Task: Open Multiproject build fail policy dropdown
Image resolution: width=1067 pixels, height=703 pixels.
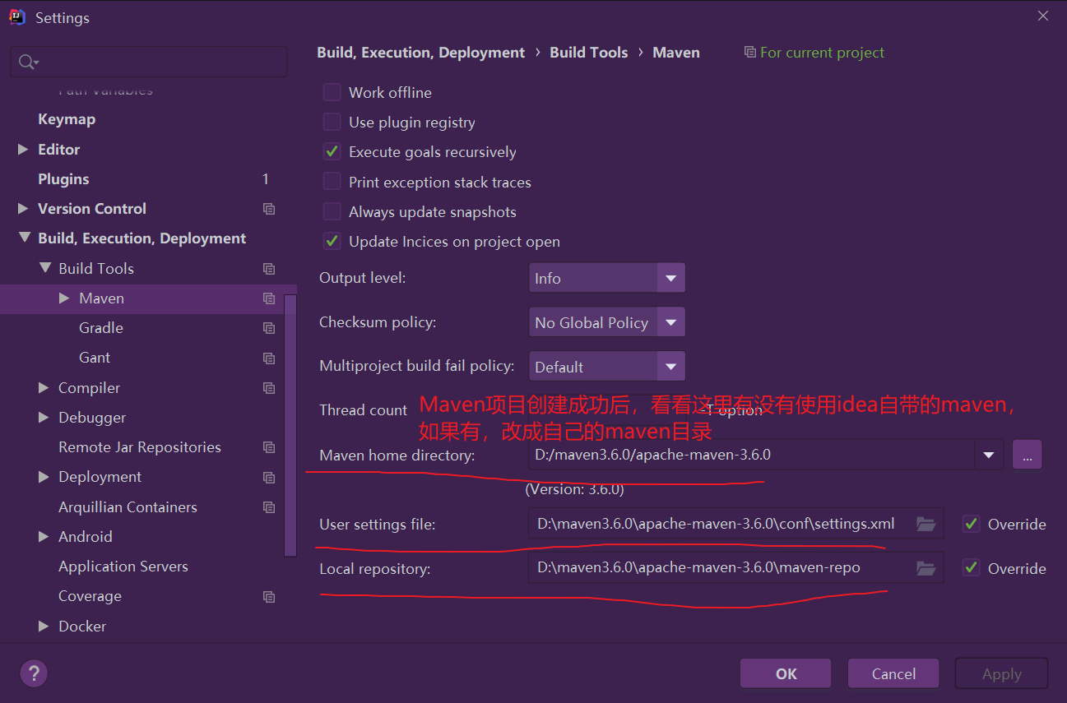Action: click(607, 367)
